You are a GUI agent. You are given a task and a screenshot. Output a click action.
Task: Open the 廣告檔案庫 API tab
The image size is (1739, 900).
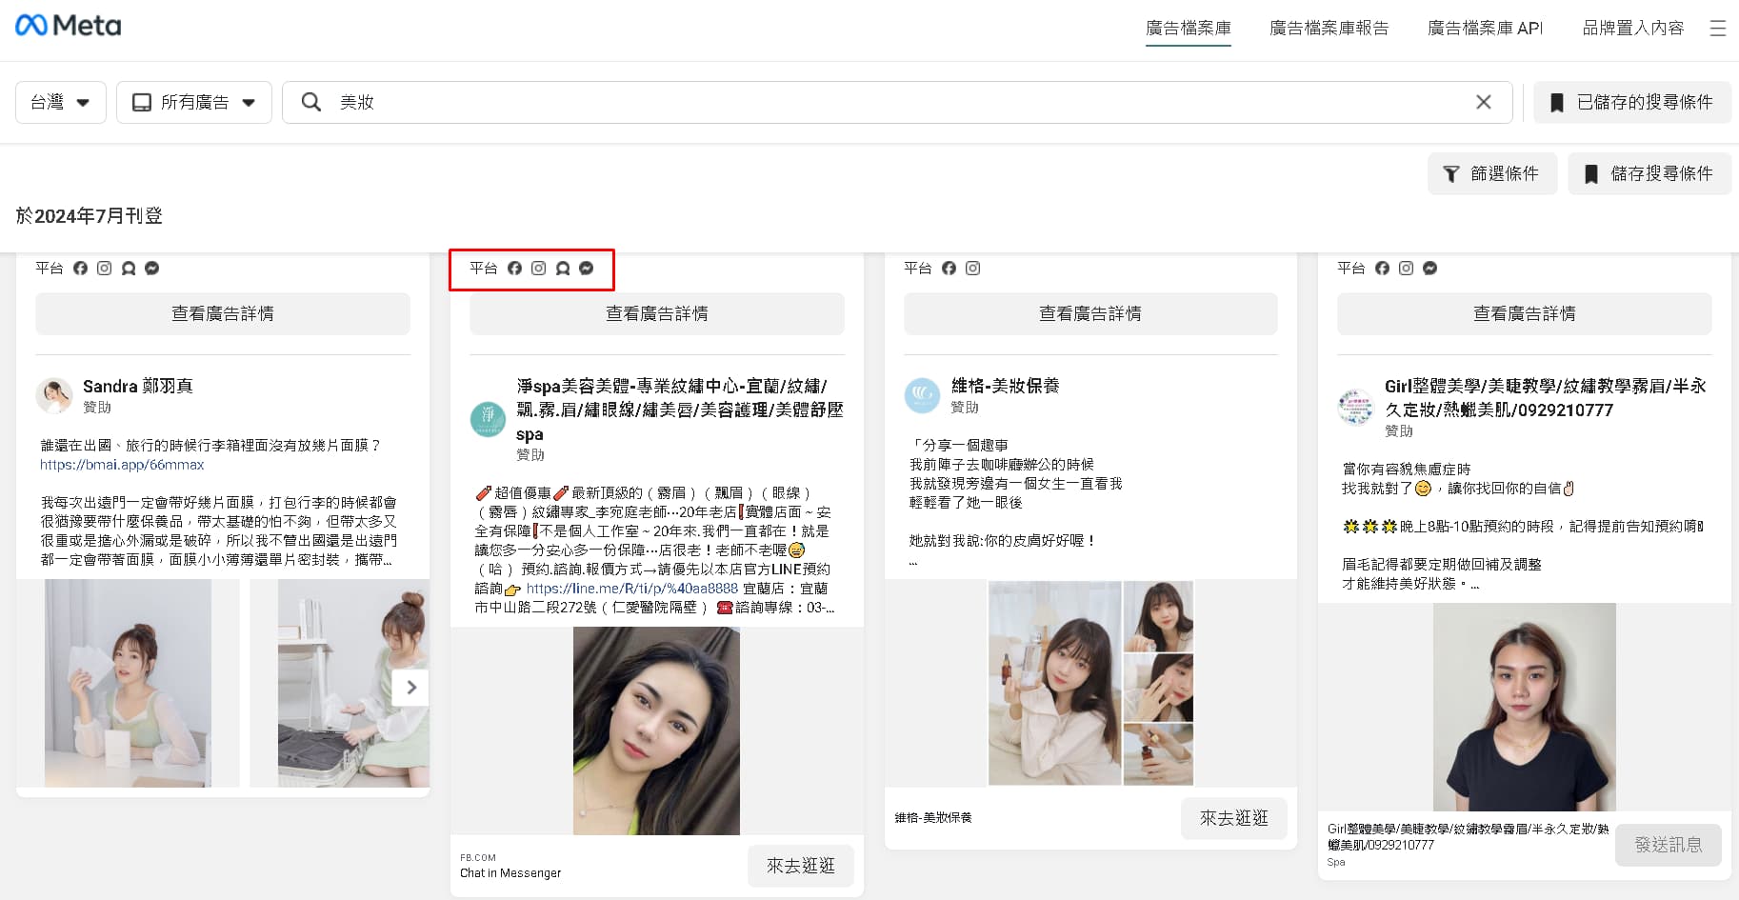(x=1485, y=29)
